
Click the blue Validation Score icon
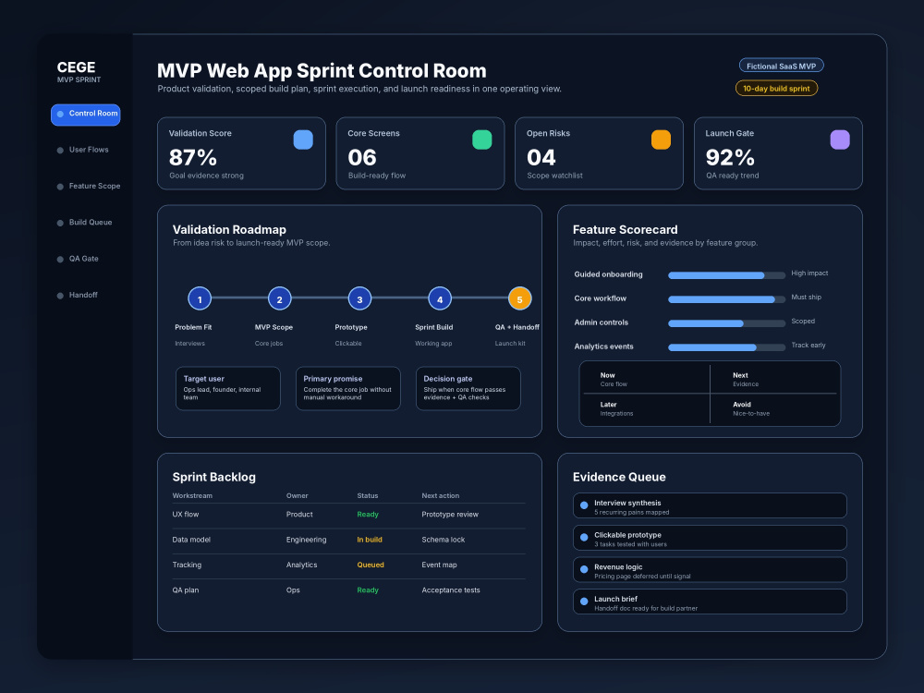click(303, 140)
